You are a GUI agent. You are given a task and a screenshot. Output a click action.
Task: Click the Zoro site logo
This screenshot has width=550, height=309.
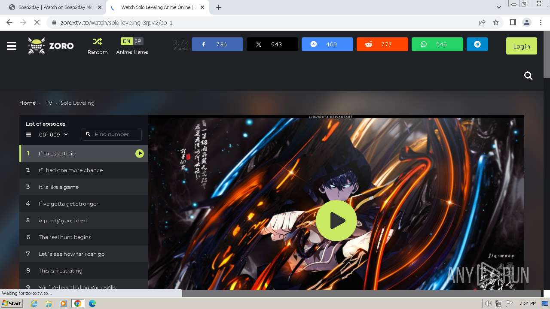click(x=51, y=46)
